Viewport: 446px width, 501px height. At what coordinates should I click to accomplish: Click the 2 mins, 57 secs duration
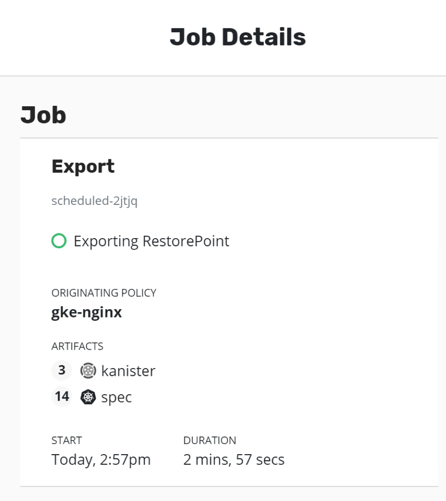pos(234,460)
